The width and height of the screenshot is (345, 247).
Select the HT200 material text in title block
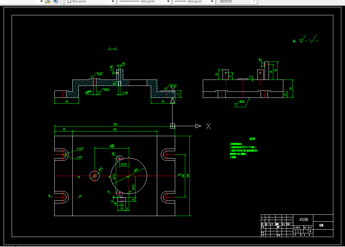click(x=304, y=220)
